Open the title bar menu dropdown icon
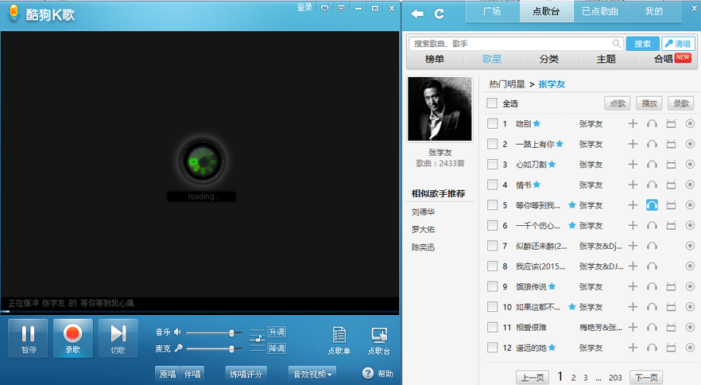 point(341,8)
